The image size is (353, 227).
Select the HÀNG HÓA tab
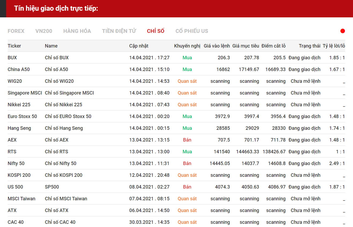77,31
